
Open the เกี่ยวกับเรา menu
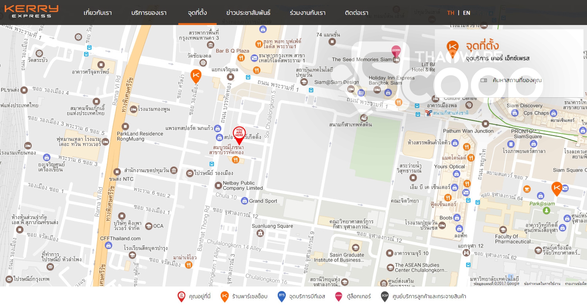click(x=98, y=13)
